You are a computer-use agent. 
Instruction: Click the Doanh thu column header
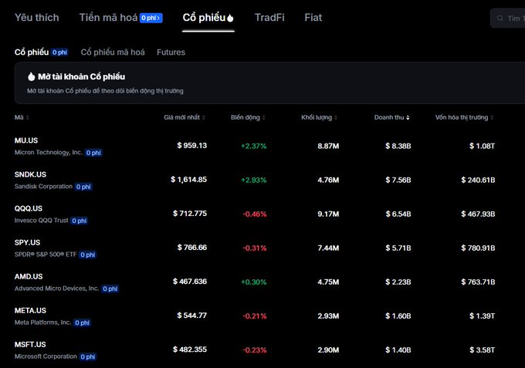pos(389,117)
